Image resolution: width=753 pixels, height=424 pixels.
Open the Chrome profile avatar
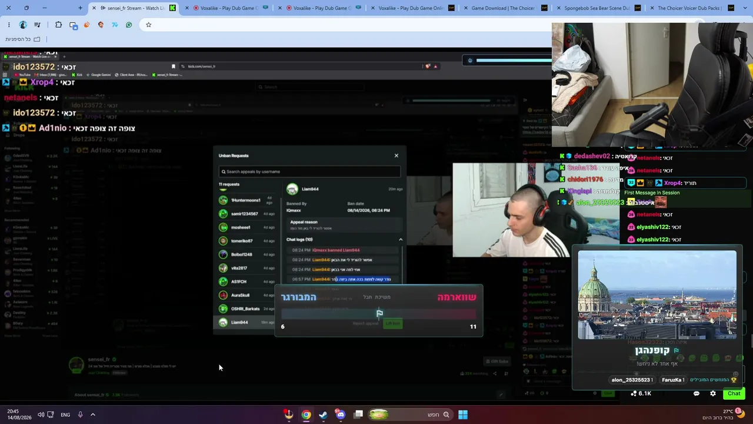click(23, 25)
